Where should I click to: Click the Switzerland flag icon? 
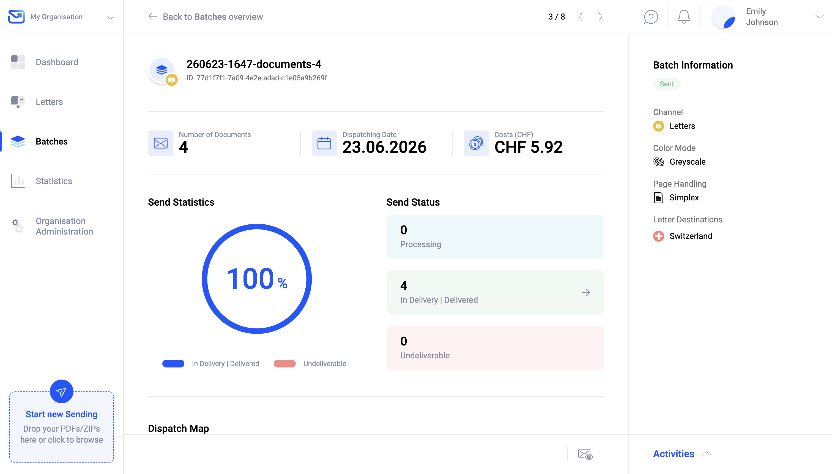tap(659, 236)
